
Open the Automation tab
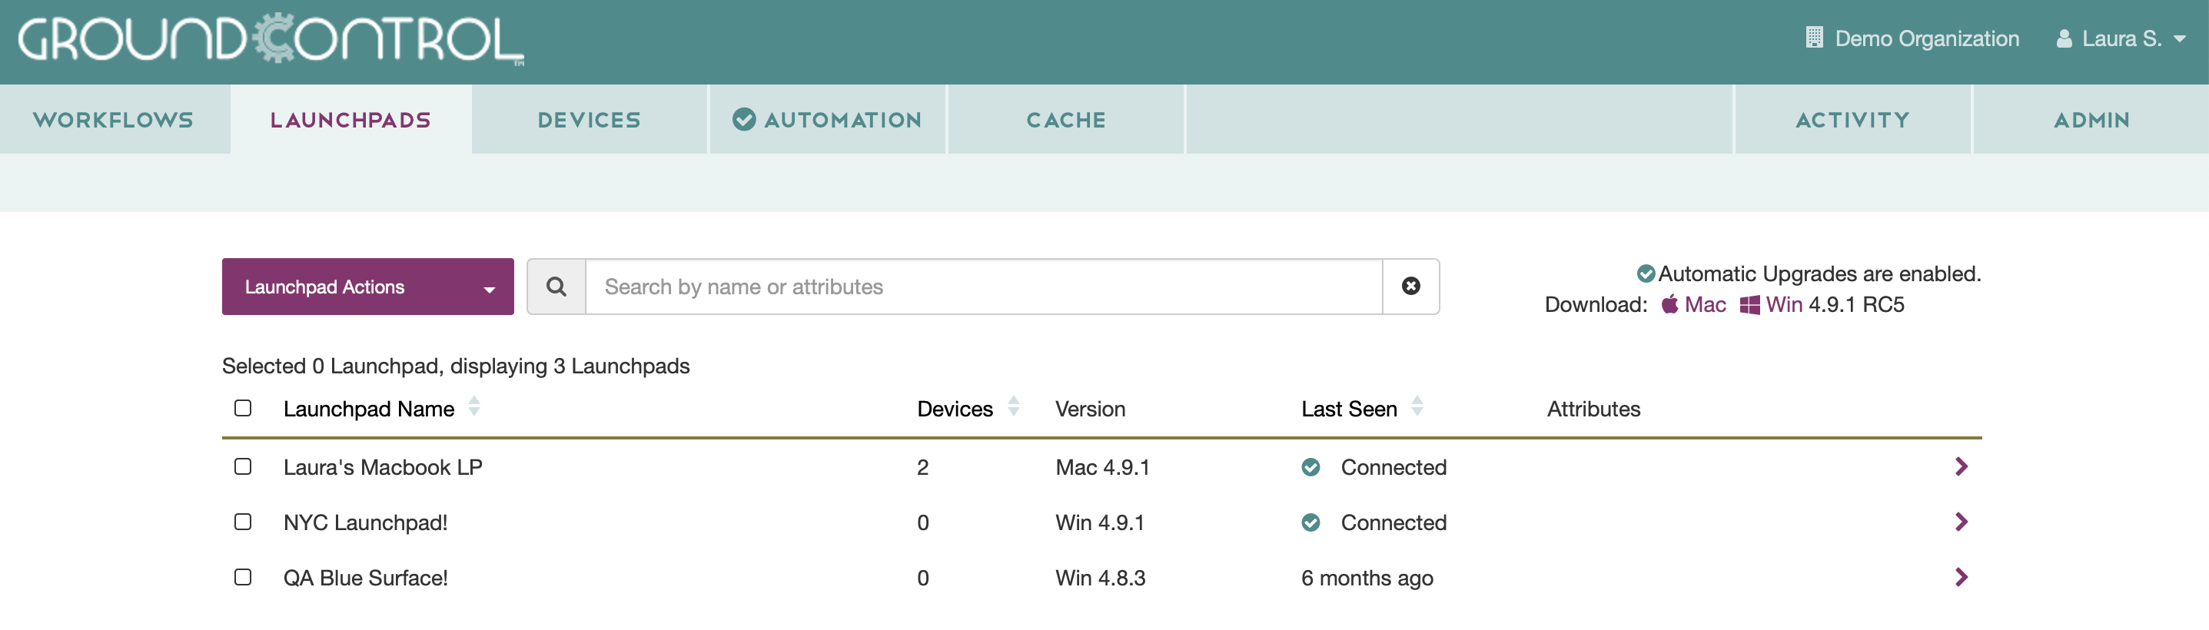click(x=828, y=120)
